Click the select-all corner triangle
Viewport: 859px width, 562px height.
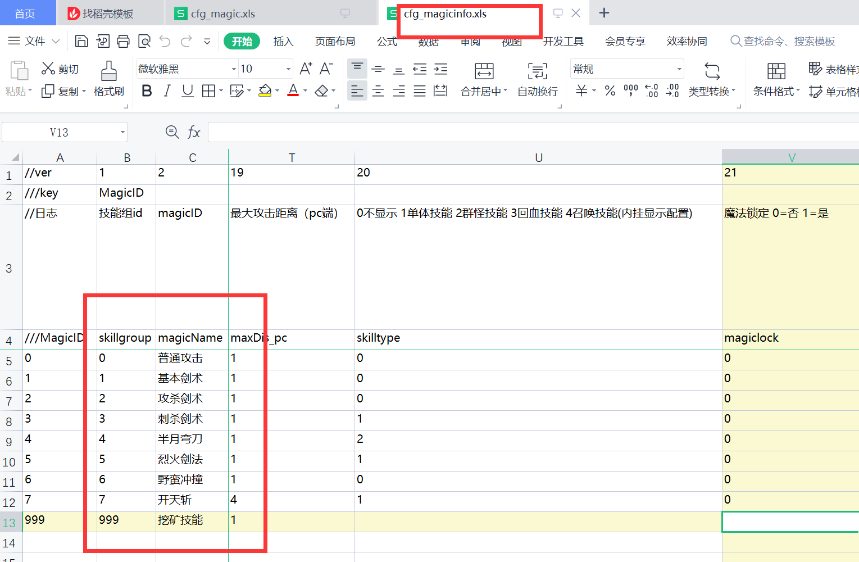click(x=15, y=157)
